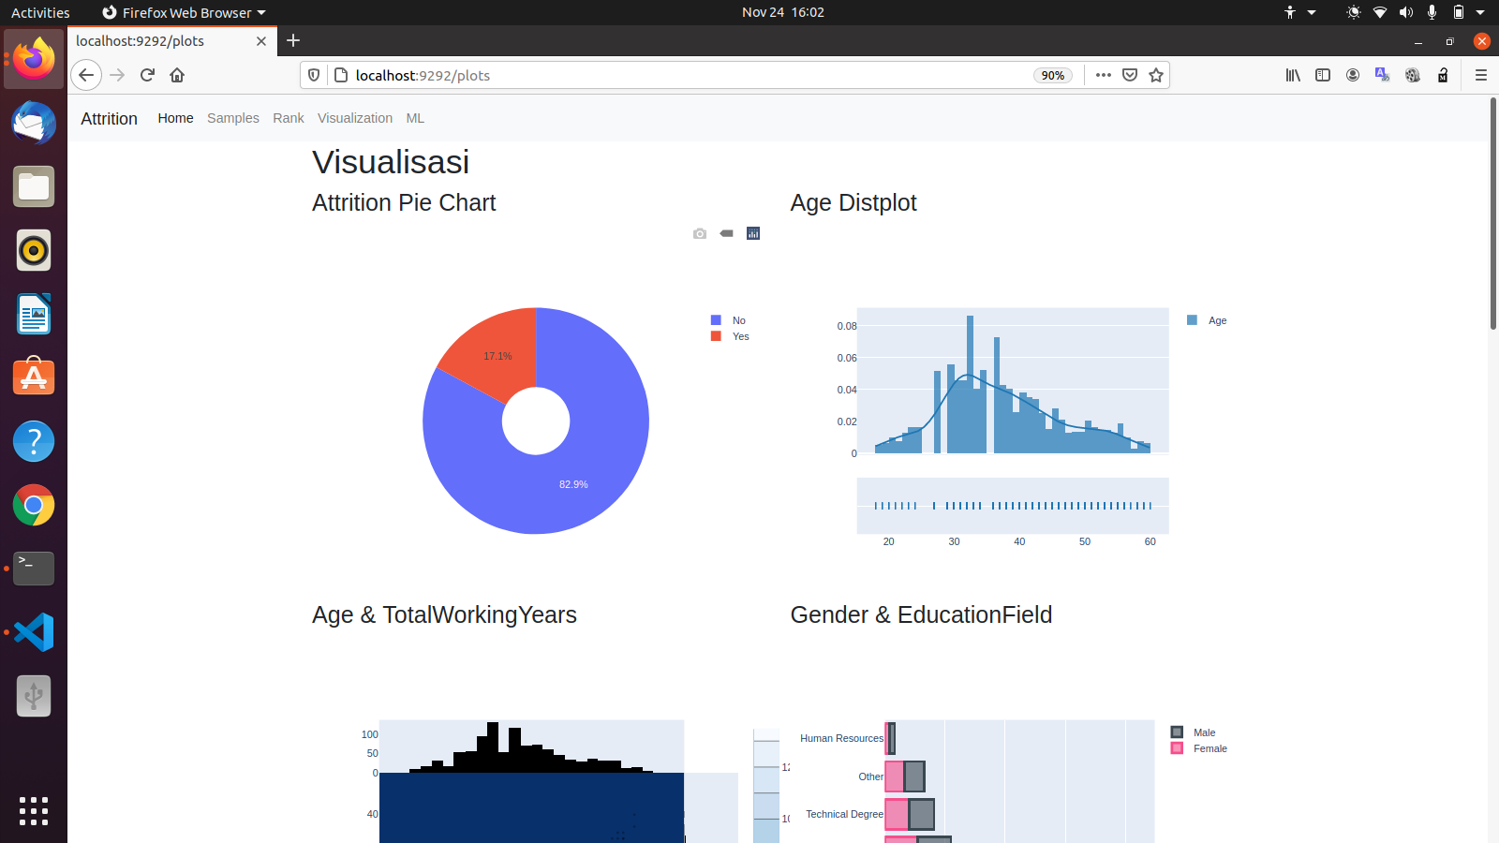Screen dimensions: 1499x843
Task: Toggle the Male trace in legend
Action: pos(1194,732)
